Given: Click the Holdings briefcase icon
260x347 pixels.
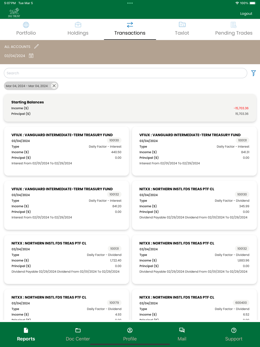Looking at the screenshot, I should point(78,25).
